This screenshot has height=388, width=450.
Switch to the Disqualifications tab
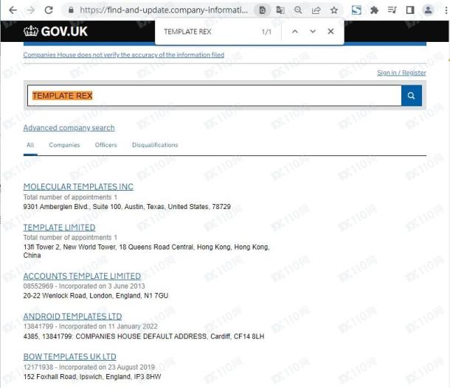click(x=155, y=145)
